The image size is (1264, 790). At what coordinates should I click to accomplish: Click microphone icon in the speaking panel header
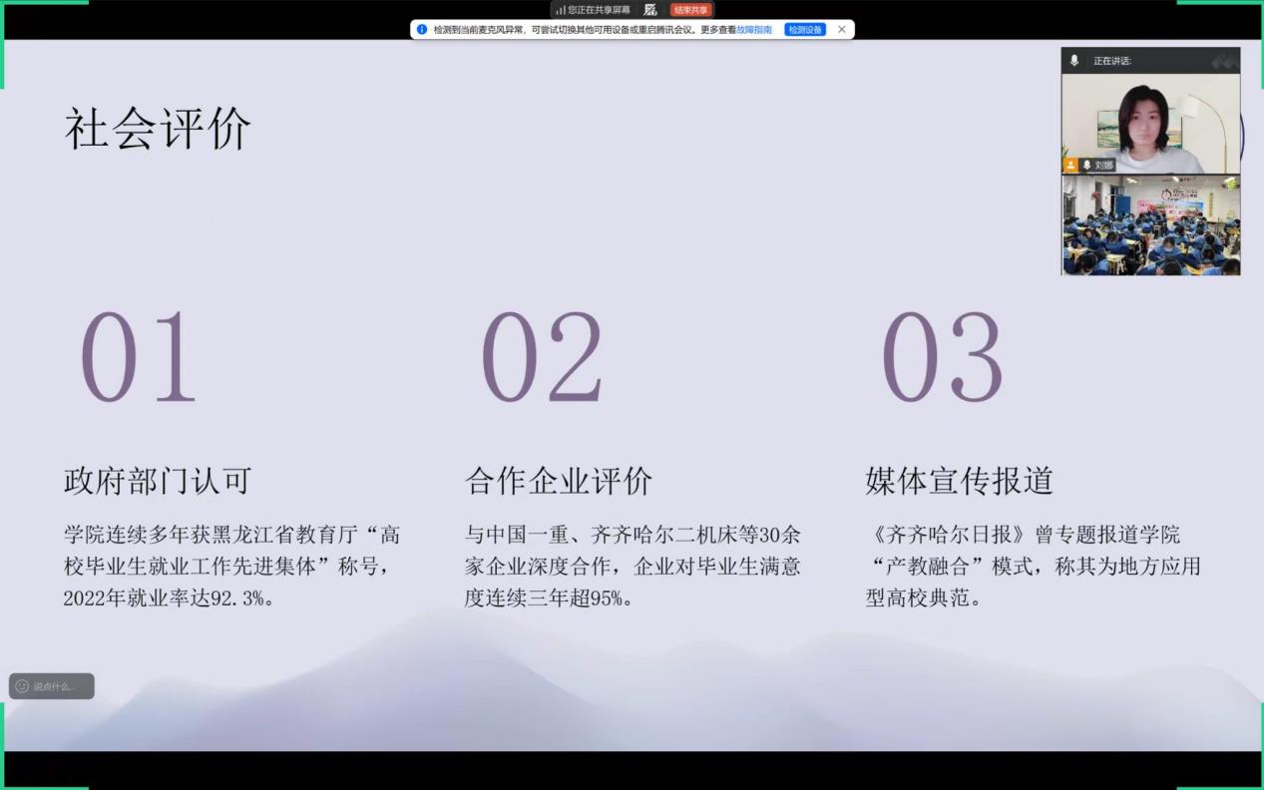click(1074, 61)
